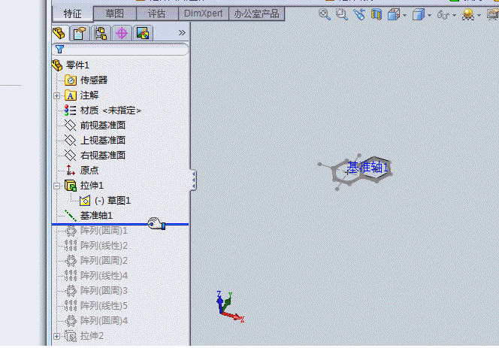Open FeatureManager design tree panel icon

[59, 33]
